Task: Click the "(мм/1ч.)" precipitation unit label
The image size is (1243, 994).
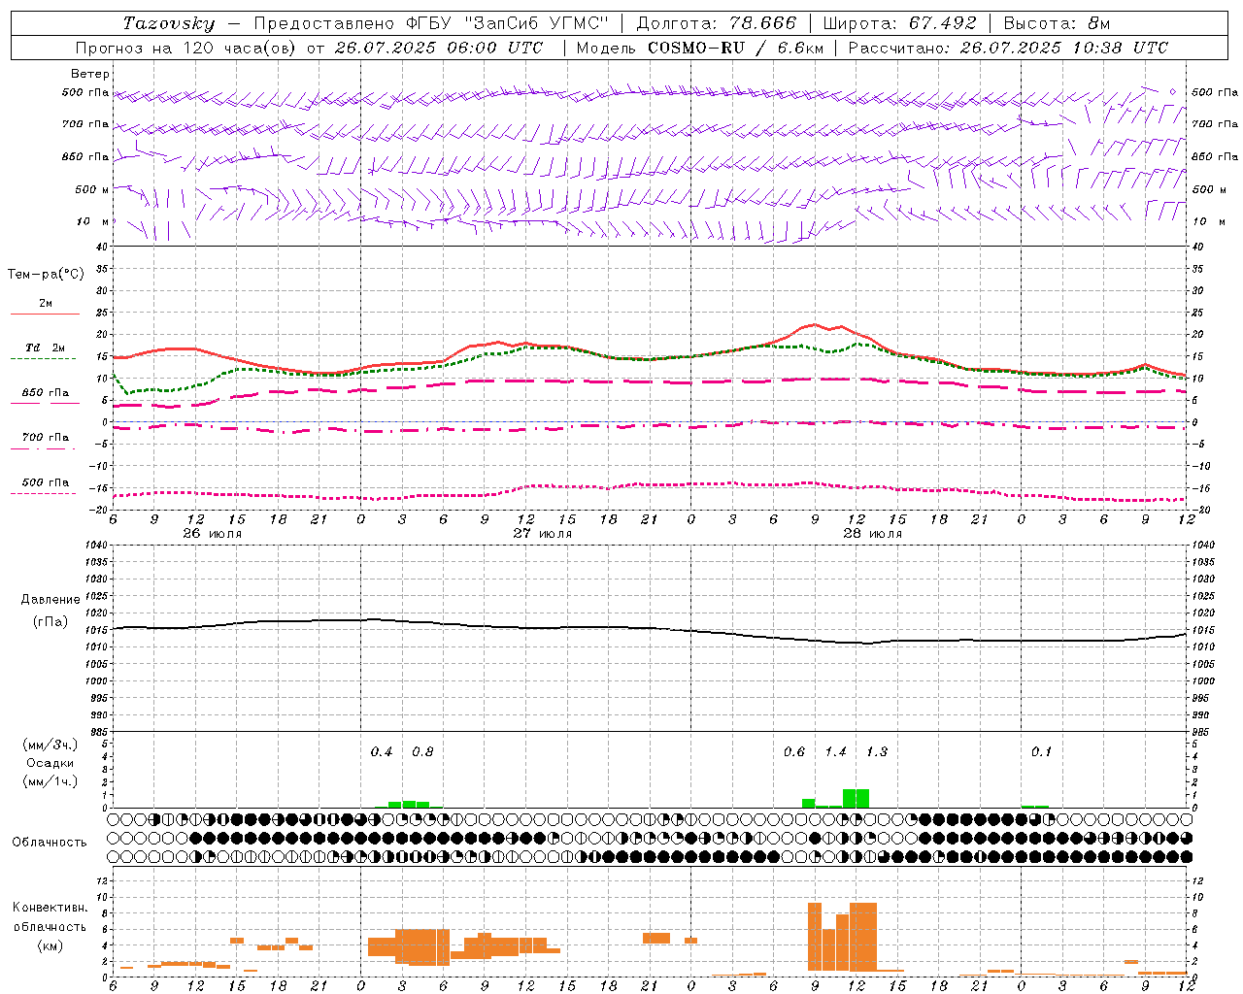Action: (50, 781)
